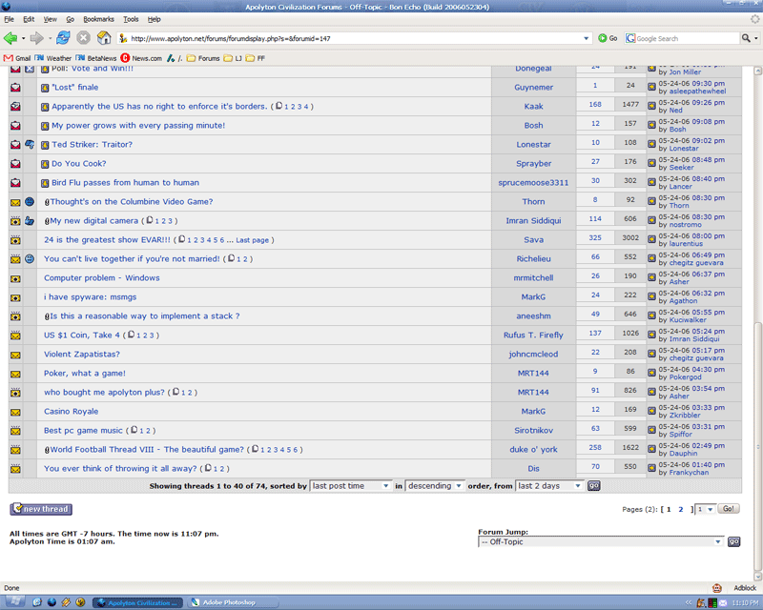Click the 'new thread' button
The image size is (763, 610).
40,509
